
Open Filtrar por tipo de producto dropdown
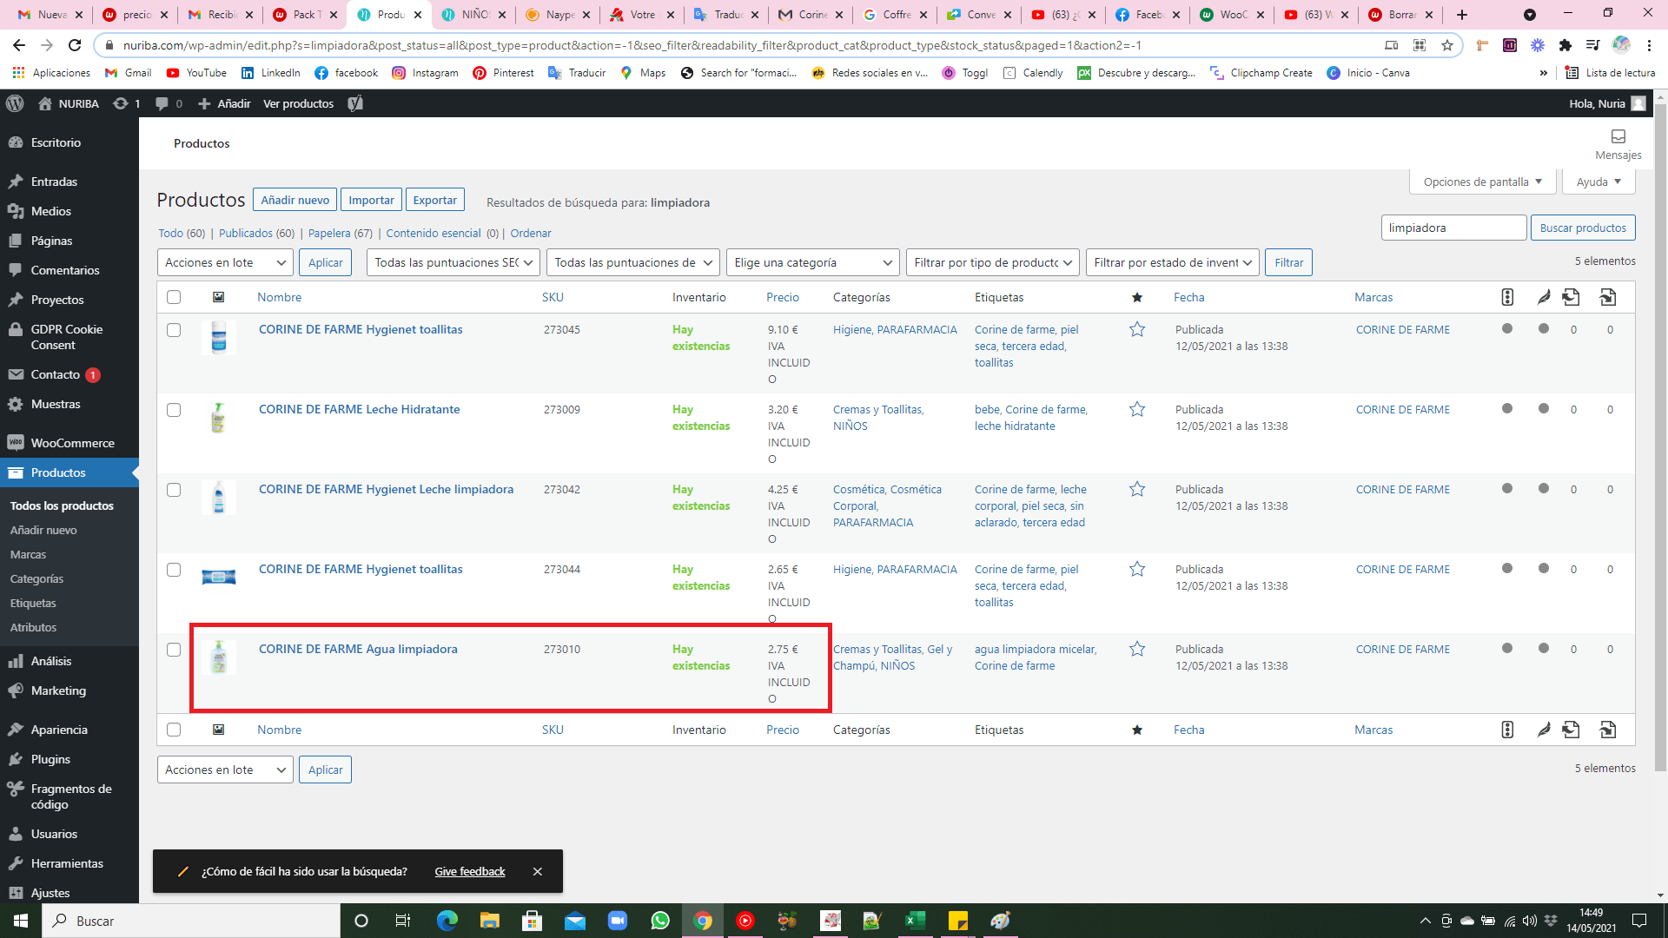[x=993, y=262]
